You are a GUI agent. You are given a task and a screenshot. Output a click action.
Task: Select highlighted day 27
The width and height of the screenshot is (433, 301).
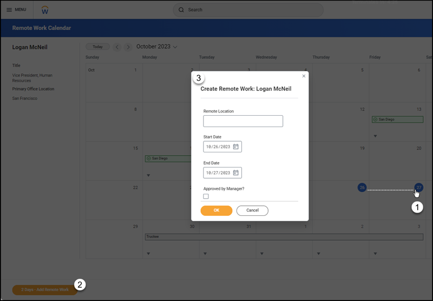[419, 187]
